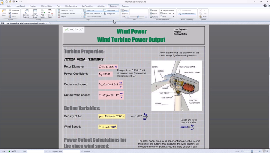This screenshot has height=153, width=270.
Task: Insert a Text Box region
Action: tap(13, 13)
